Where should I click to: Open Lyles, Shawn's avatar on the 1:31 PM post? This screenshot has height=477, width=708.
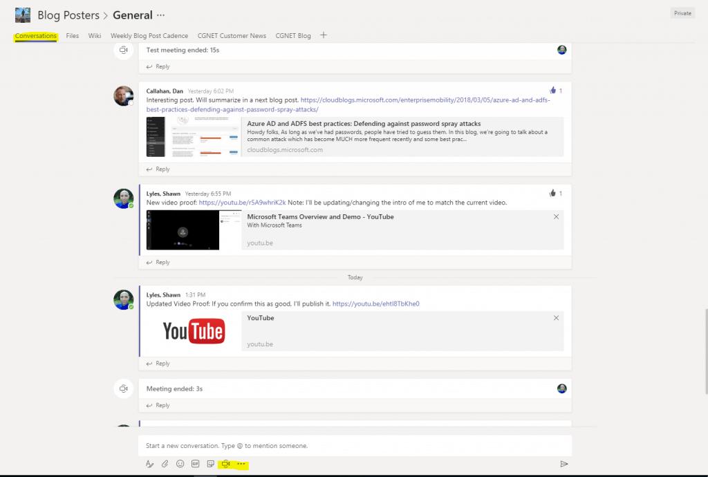tap(123, 299)
